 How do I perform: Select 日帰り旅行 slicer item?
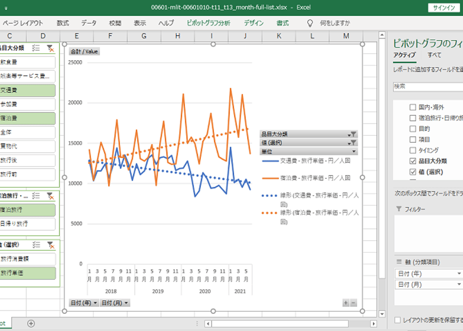[x=27, y=224]
